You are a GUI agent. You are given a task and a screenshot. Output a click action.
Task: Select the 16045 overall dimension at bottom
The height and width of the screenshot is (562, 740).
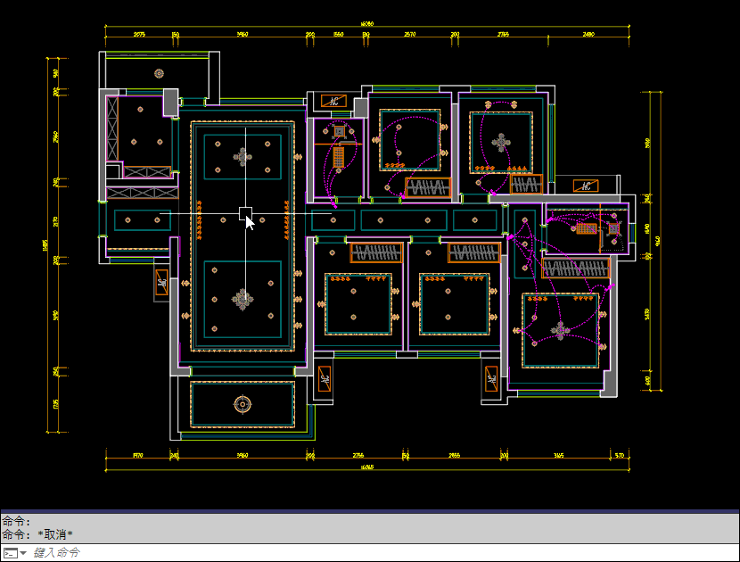coord(366,467)
